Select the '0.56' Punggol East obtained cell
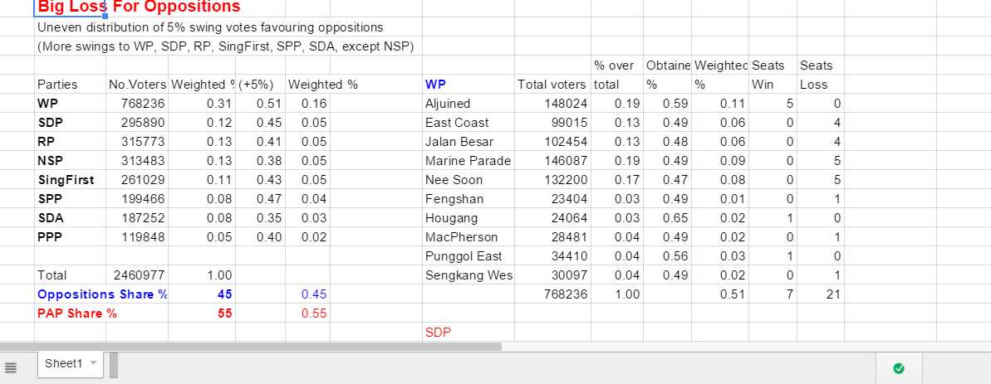The width and height of the screenshot is (991, 384). click(x=667, y=256)
